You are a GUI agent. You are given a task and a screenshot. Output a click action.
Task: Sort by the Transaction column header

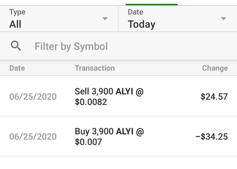point(95,68)
